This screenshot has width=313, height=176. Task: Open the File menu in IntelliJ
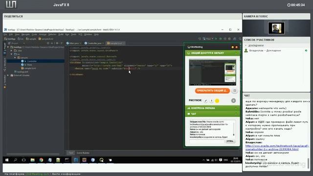tap(6, 35)
